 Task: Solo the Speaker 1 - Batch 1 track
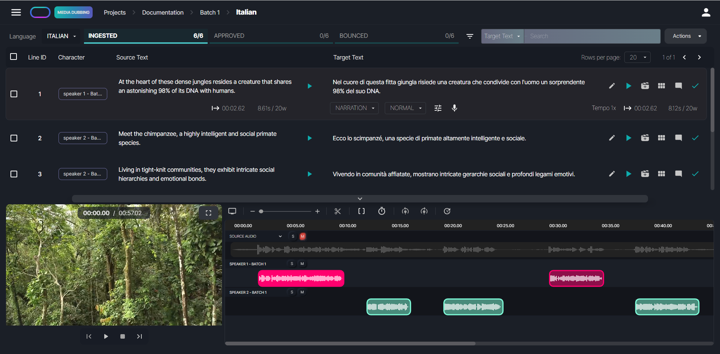292,264
